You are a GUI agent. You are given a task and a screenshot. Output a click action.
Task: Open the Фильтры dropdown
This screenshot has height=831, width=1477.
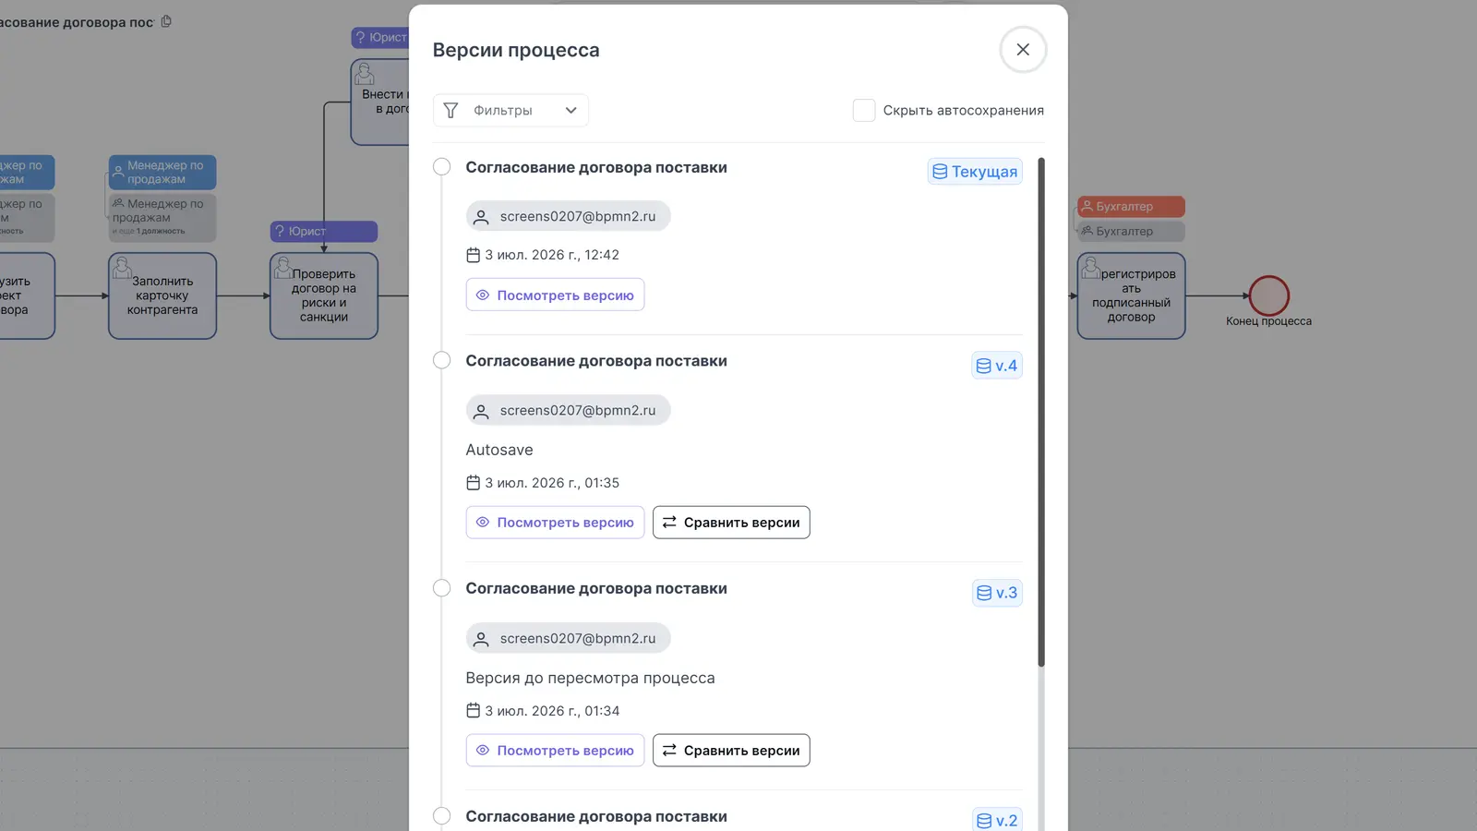(x=510, y=110)
